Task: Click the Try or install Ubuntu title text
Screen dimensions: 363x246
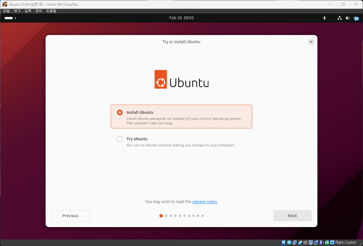Action: point(181,42)
